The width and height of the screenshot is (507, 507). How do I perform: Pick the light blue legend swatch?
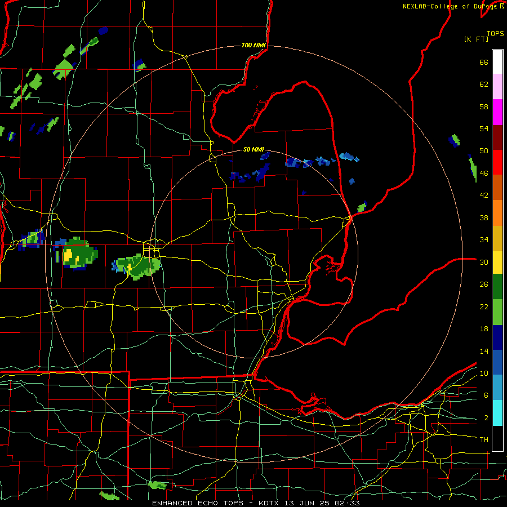(x=497, y=388)
